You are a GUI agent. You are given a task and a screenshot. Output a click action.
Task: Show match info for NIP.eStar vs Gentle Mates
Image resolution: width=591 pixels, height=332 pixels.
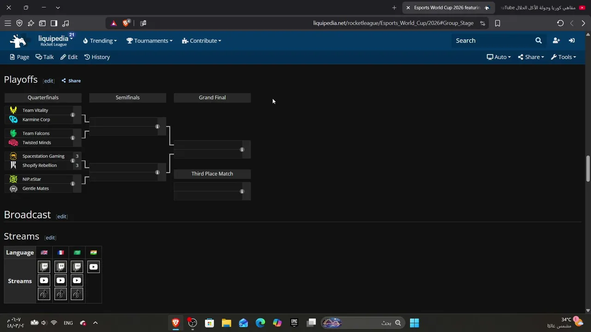click(x=72, y=184)
